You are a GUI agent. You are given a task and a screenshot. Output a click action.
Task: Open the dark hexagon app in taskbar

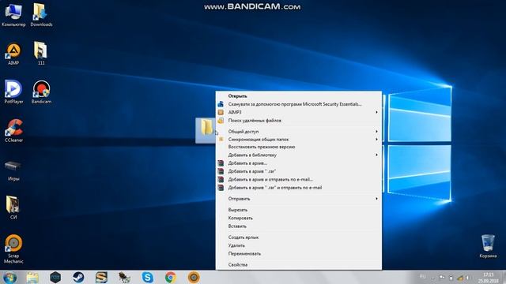55,277
